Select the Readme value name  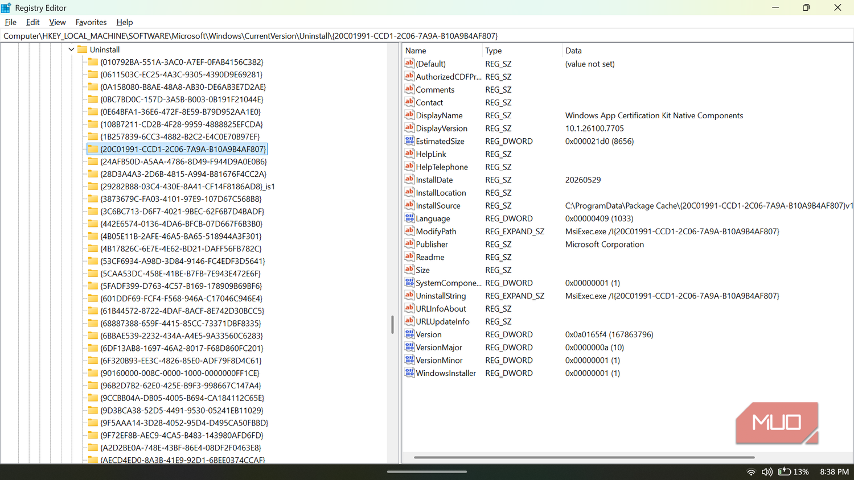430,257
